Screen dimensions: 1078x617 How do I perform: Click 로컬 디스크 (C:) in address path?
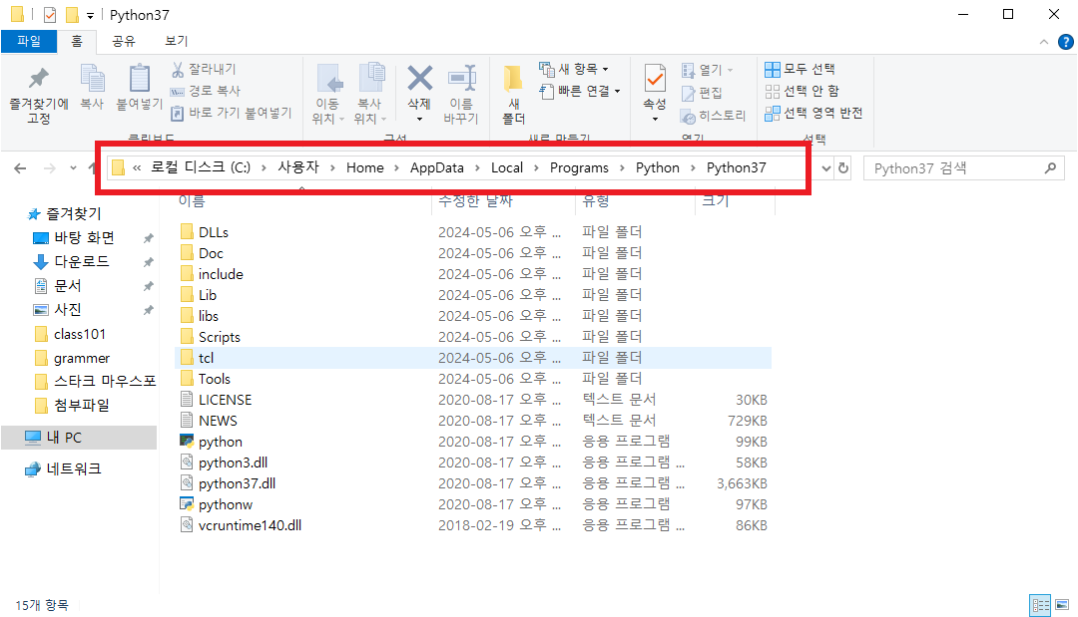pyautogui.click(x=200, y=167)
